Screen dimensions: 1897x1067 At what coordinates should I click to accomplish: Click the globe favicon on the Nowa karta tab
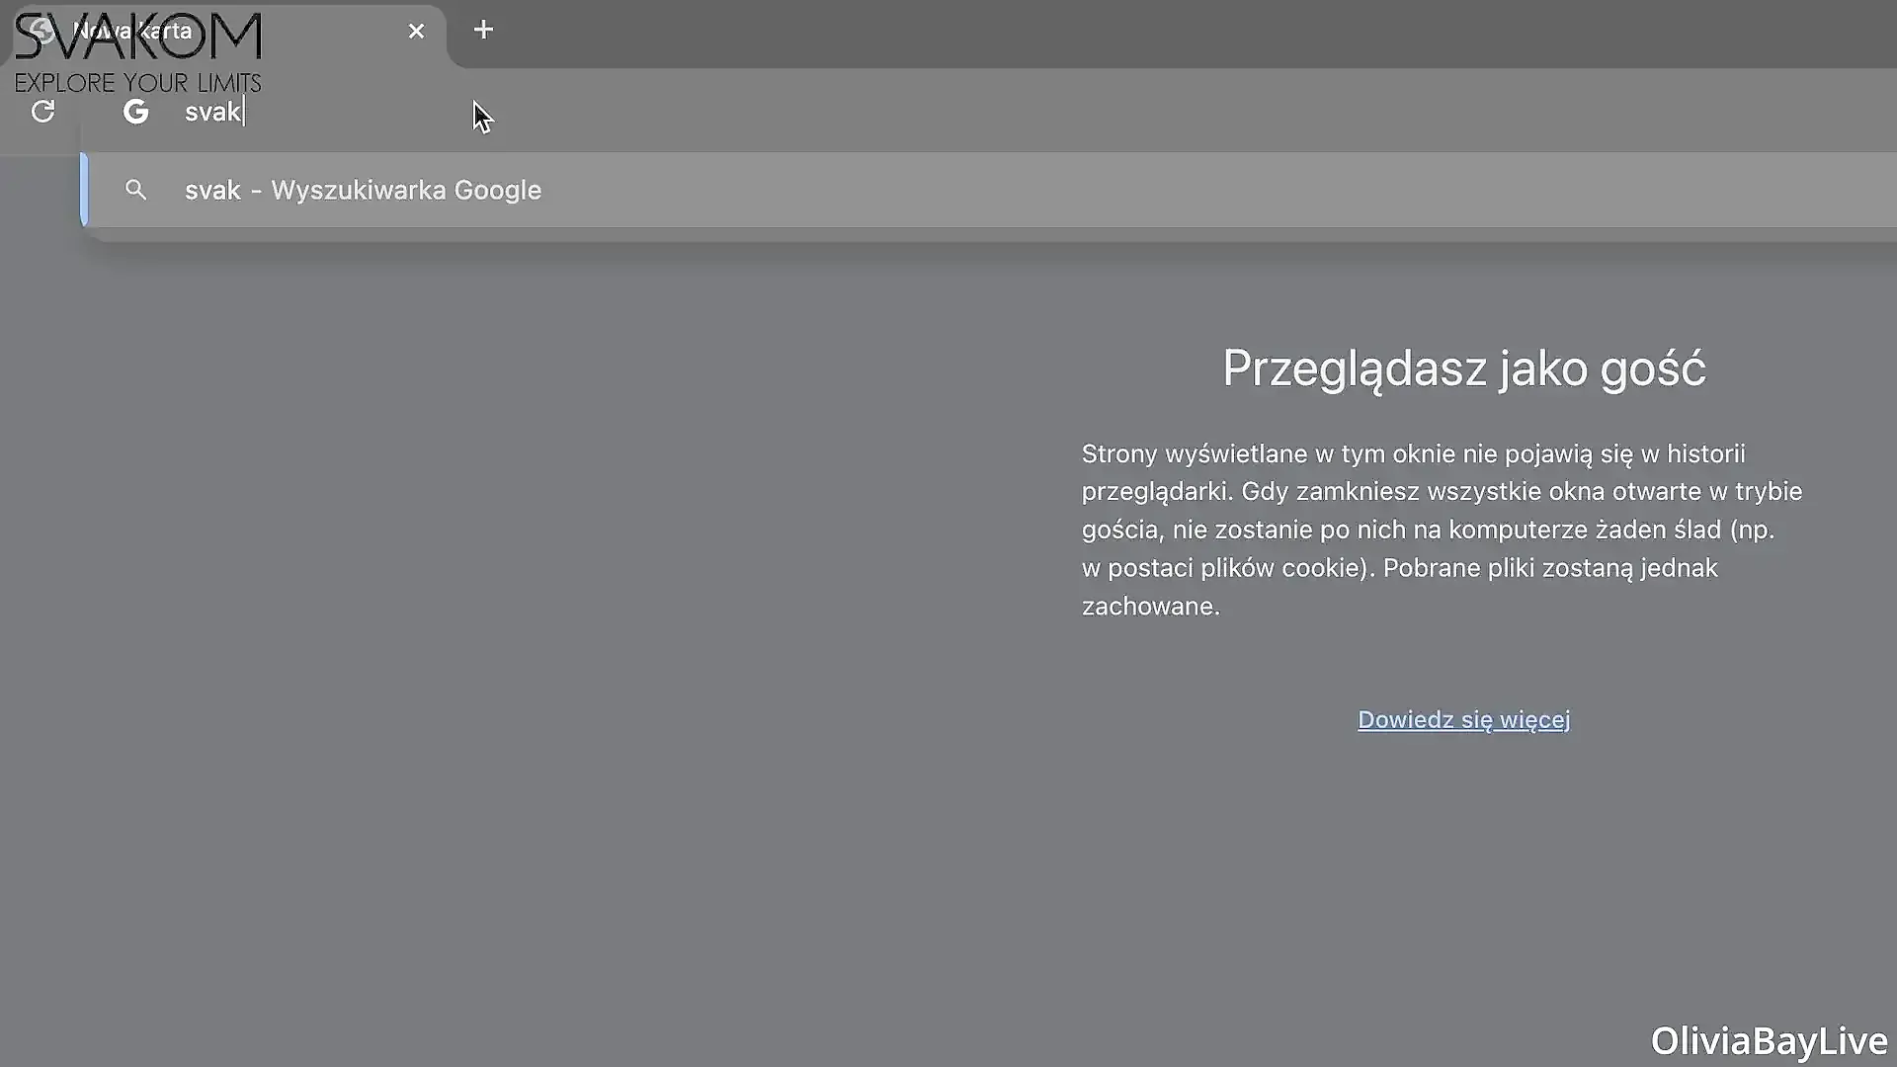point(41,31)
